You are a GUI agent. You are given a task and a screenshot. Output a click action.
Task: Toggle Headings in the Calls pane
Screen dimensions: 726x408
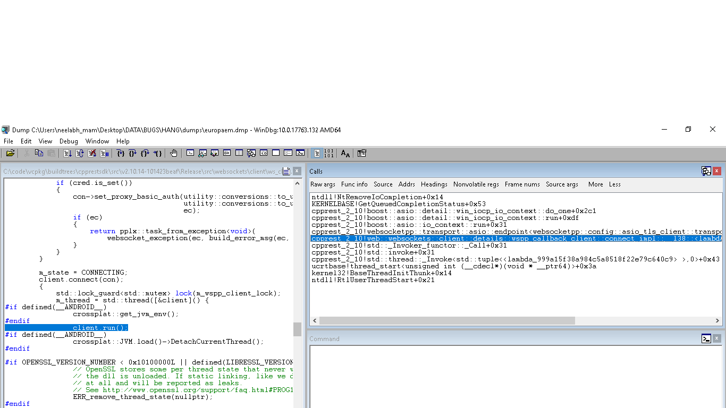coord(434,184)
